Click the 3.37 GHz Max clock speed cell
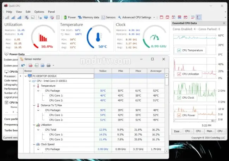The height and width of the screenshot is (161, 229). click(x=138, y=149)
